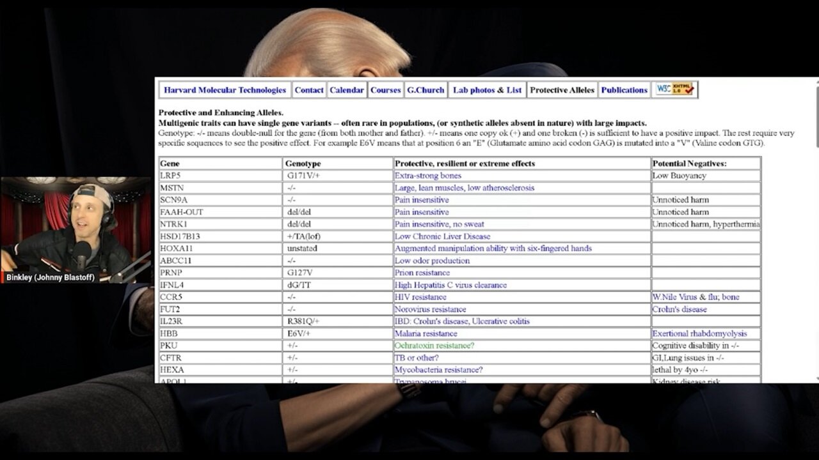Open Pain insensitive, no sweat link
The height and width of the screenshot is (460, 819).
440,224
